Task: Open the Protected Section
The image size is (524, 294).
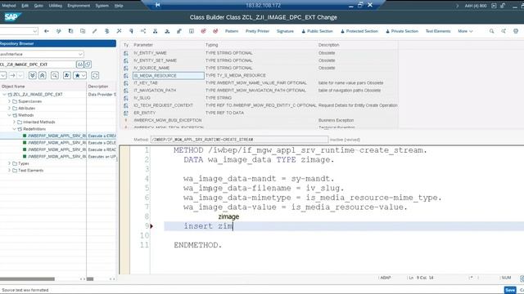Action: point(359,31)
